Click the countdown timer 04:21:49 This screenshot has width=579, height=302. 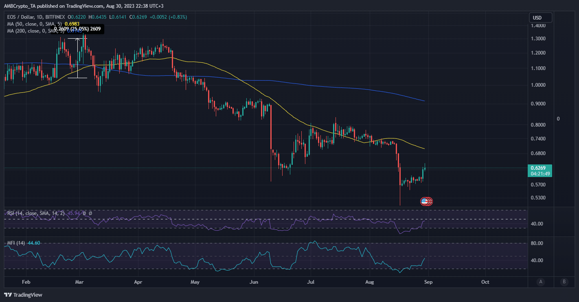[540, 174]
